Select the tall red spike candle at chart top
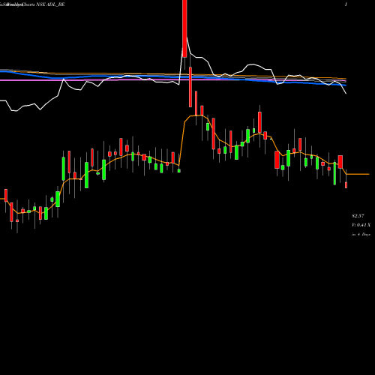This screenshot has width=375, height=375. [184, 28]
